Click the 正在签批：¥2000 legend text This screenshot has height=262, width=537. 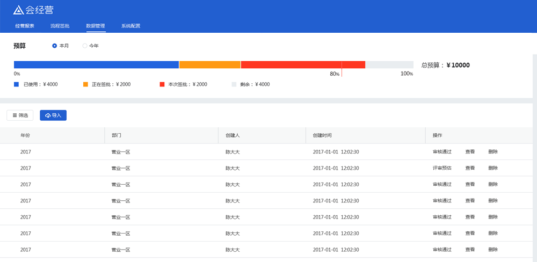(x=111, y=84)
